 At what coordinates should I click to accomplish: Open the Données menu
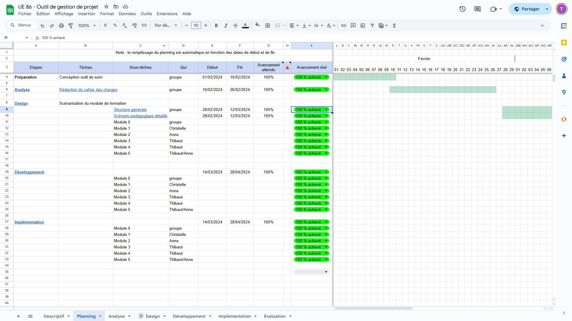(127, 14)
